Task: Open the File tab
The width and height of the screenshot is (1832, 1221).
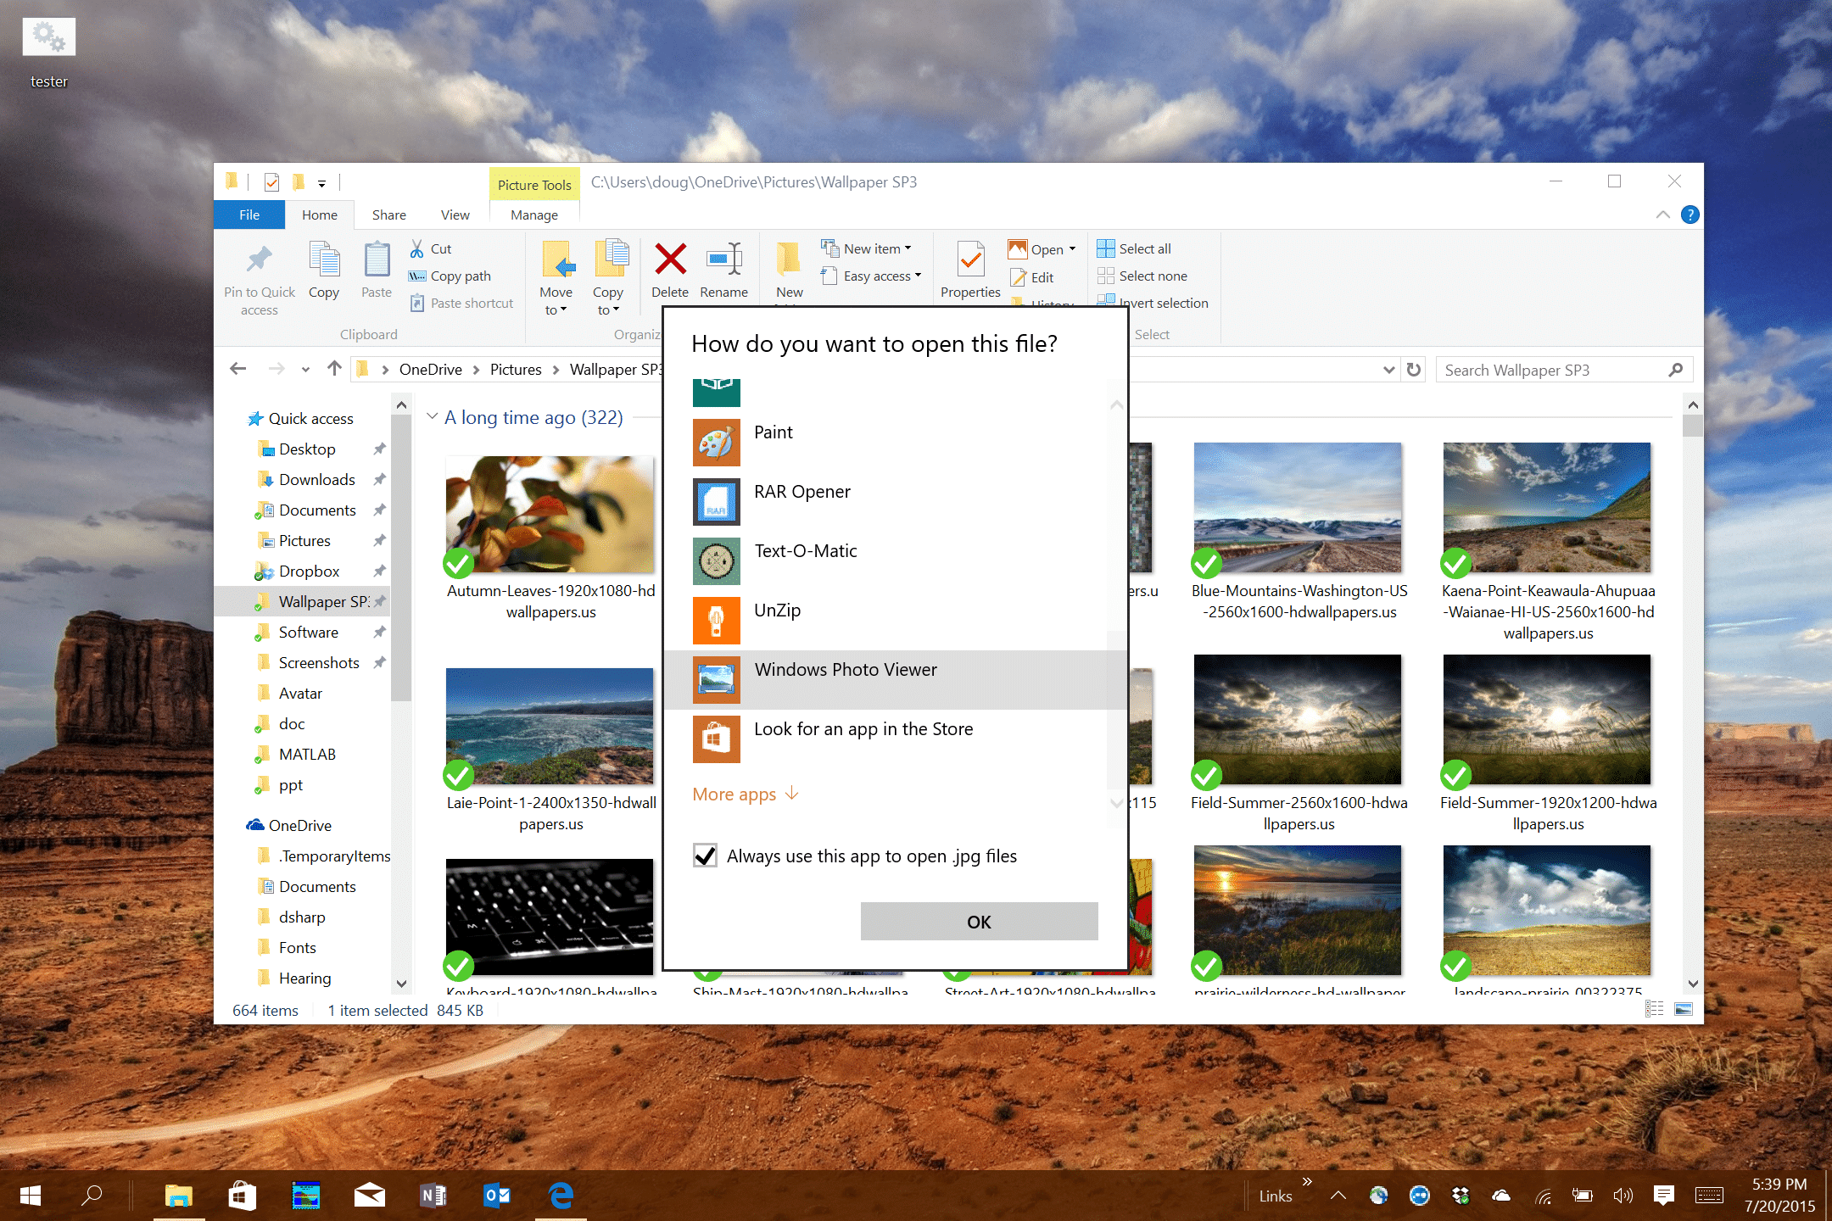Action: click(x=249, y=215)
